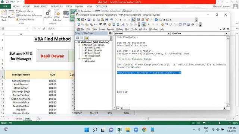Run the macro with the standard toolbar play icon
The width and height of the screenshot is (239, 134).
[x=121, y=20]
